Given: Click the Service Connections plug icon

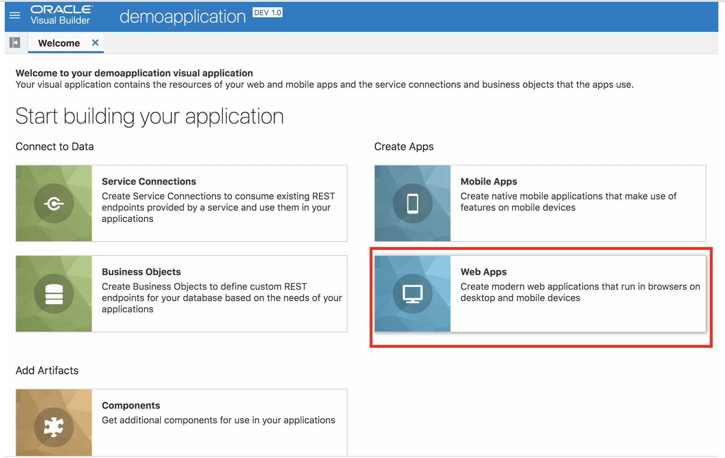Looking at the screenshot, I should [54, 203].
